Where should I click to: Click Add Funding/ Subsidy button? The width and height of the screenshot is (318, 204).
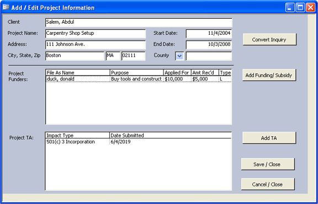269,75
